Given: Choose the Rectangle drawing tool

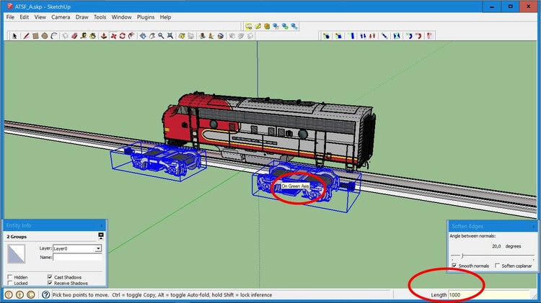Looking at the screenshot, I should [35, 35].
